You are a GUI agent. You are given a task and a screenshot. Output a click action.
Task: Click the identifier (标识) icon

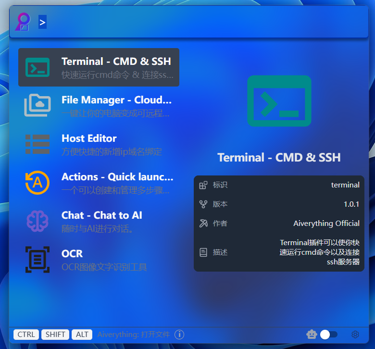(x=203, y=185)
